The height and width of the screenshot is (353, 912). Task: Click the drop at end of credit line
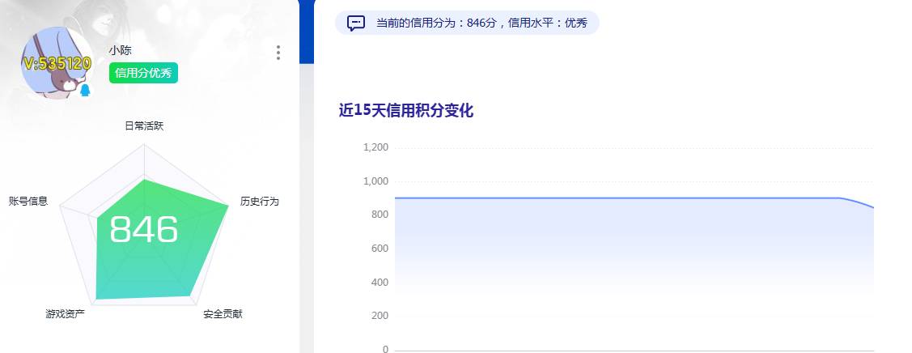pyautogui.click(x=857, y=202)
